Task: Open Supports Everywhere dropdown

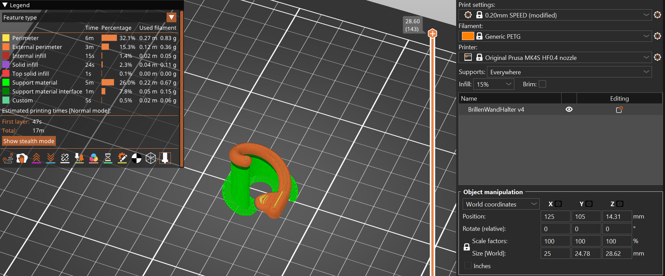Action: click(x=569, y=72)
